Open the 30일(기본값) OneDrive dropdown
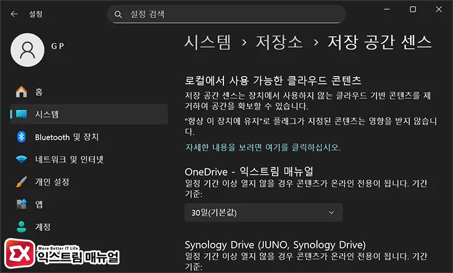Image resolution: width=453 pixels, height=273 pixels. pyautogui.click(x=263, y=213)
